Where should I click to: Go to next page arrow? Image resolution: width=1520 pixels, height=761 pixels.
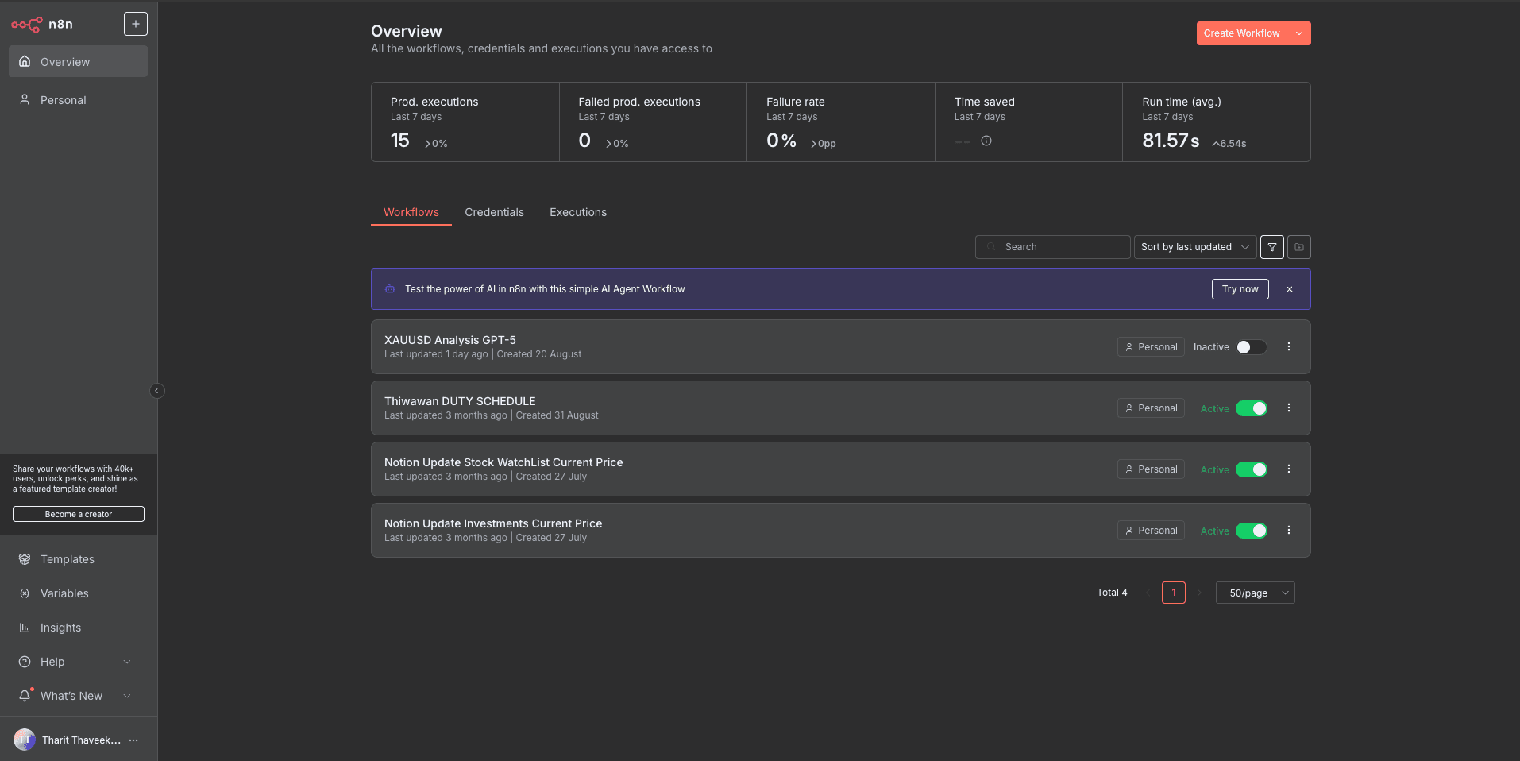1199,593
